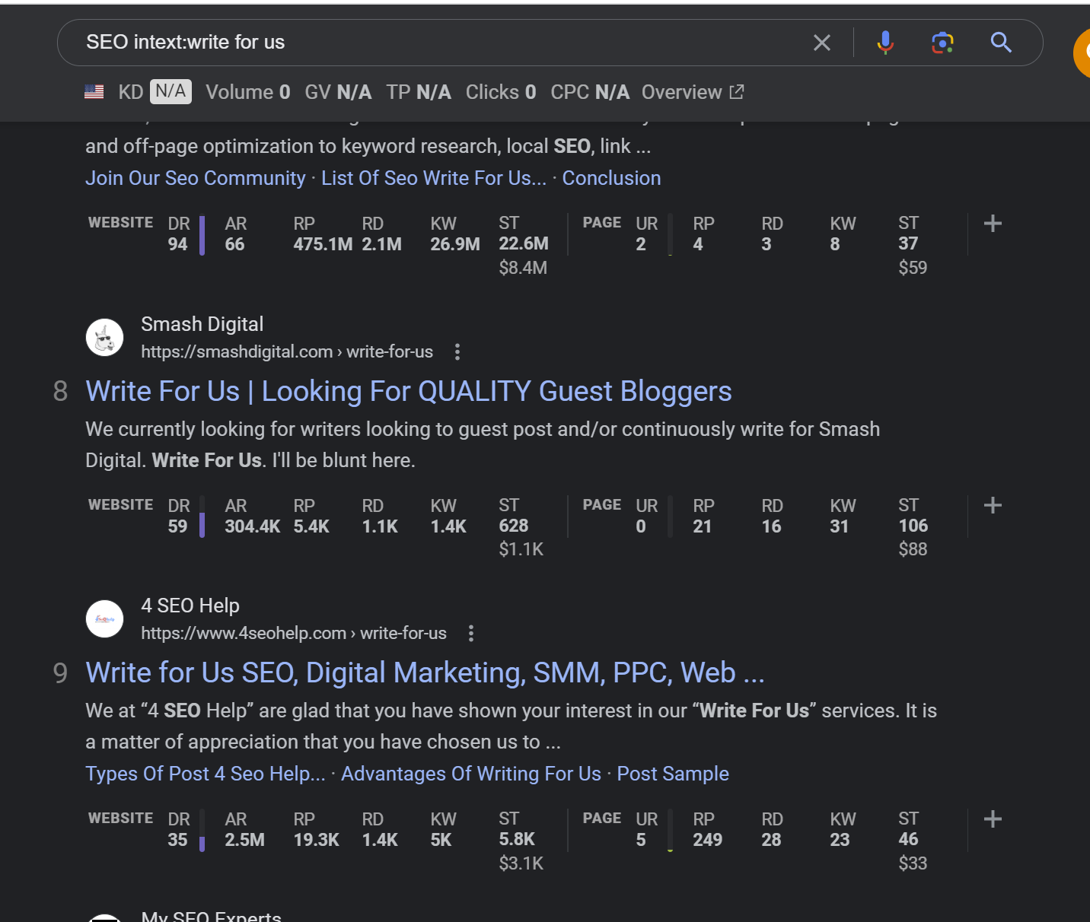Click page RP value 249
Screen dimensions: 1090x922
708,840
